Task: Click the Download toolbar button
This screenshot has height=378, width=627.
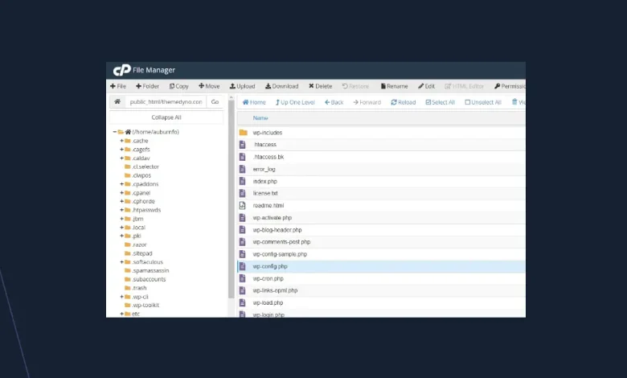Action: click(282, 86)
